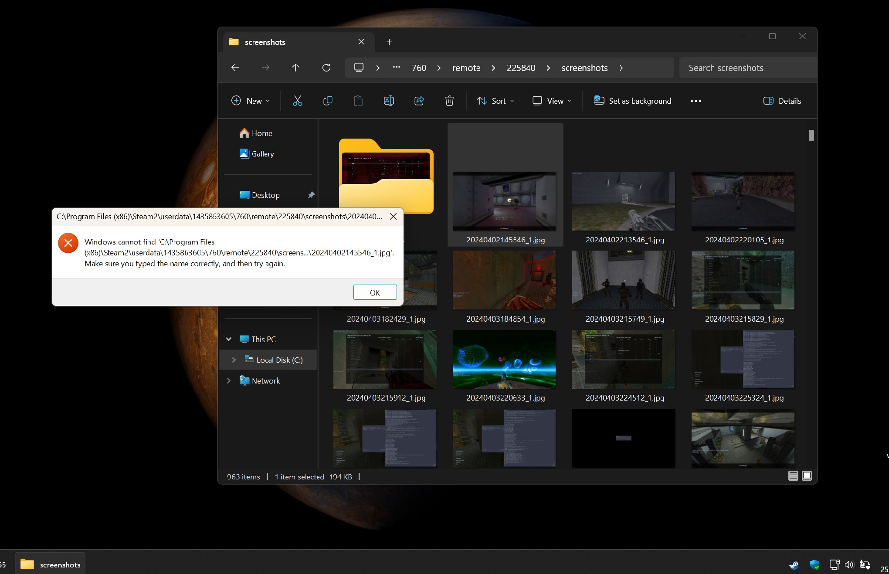889x574 pixels.
Task: Open a new tab with plus
Action: 389,42
